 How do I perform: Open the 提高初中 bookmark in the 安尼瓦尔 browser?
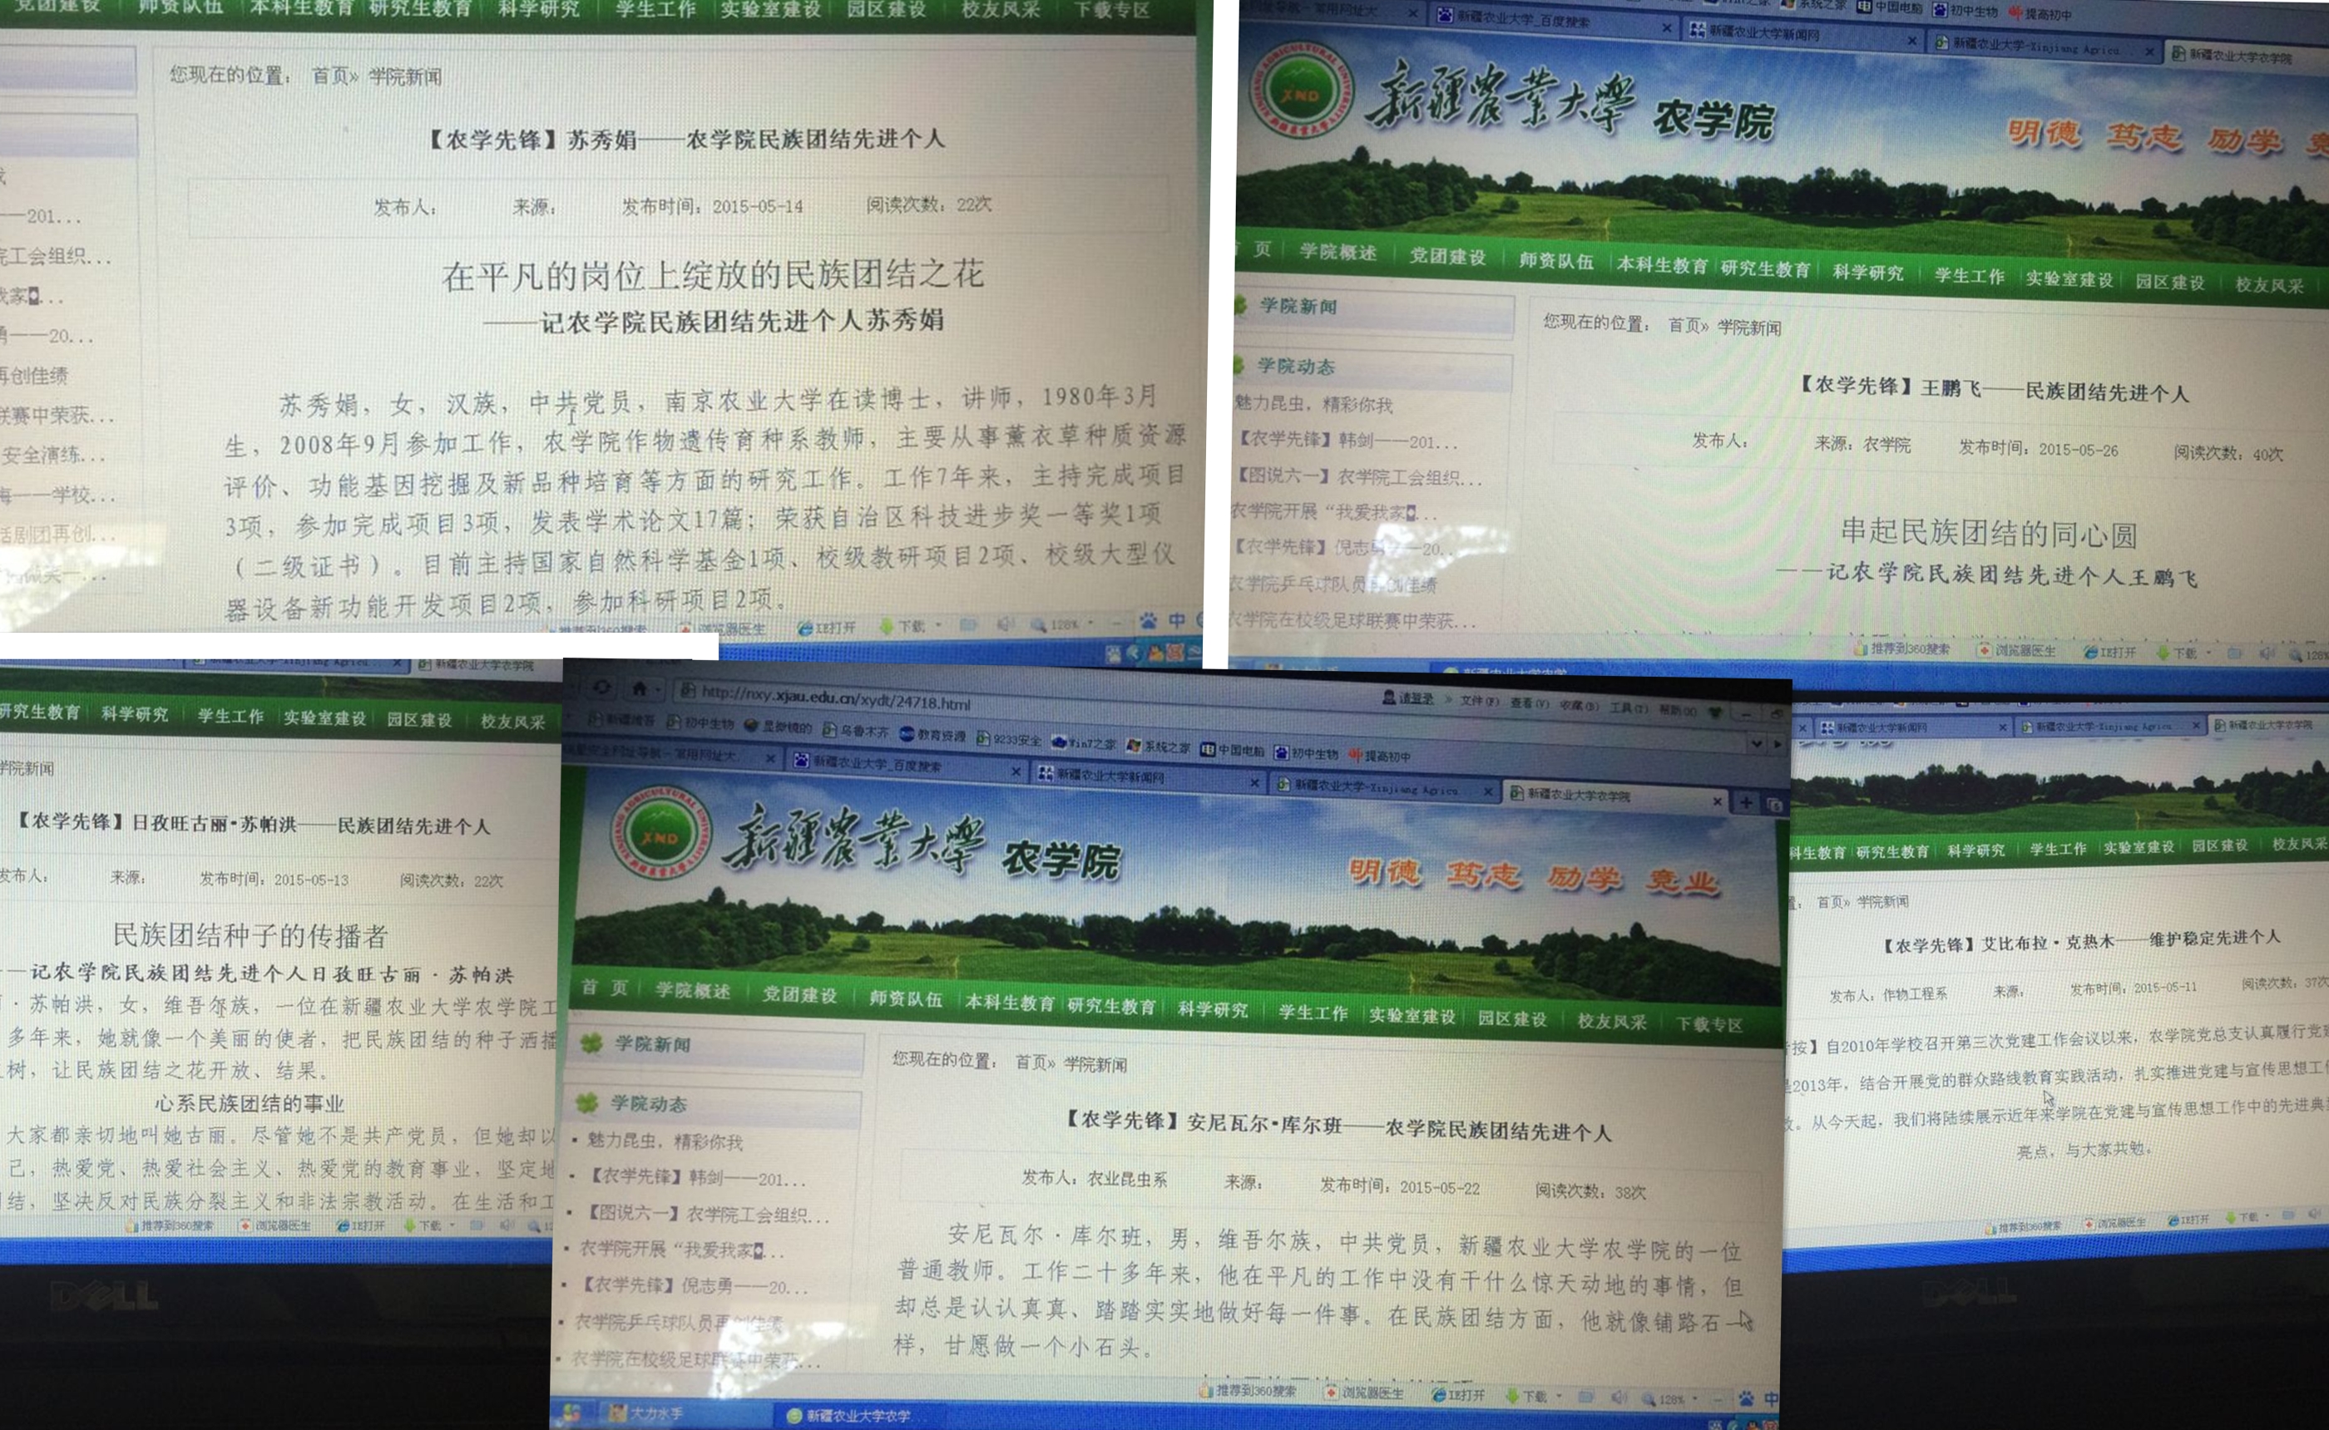click(1379, 756)
